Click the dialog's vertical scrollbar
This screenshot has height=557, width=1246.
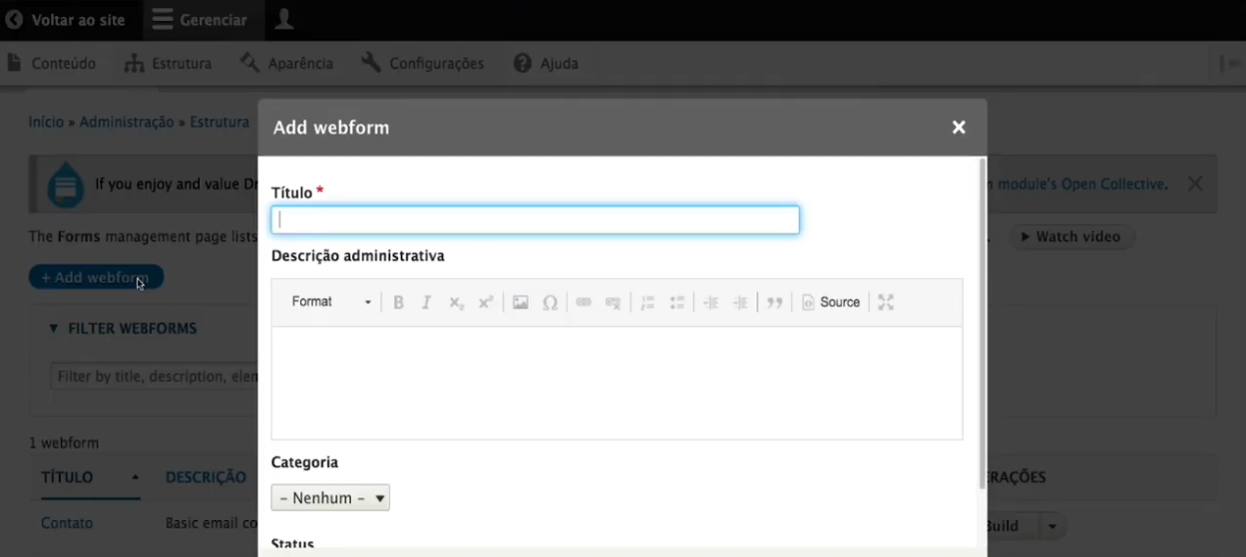coord(982,324)
